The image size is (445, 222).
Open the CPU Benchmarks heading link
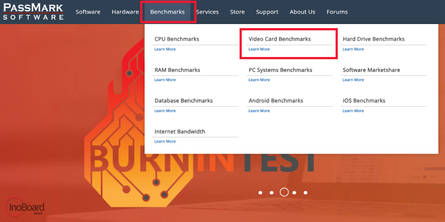177,39
